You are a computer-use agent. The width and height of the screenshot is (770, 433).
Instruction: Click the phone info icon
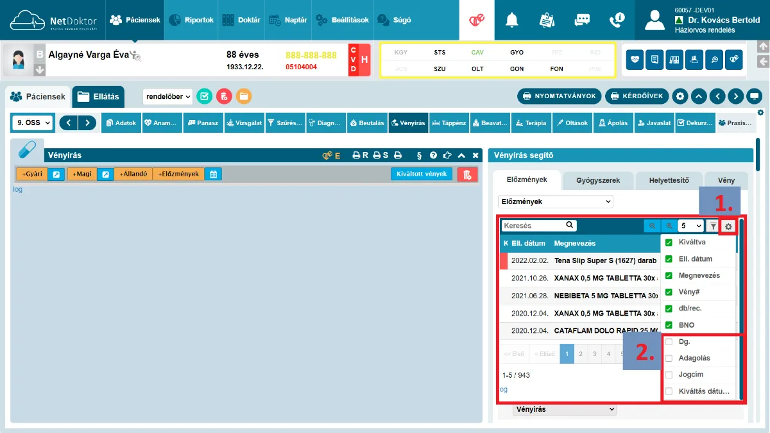pyautogui.click(x=617, y=20)
